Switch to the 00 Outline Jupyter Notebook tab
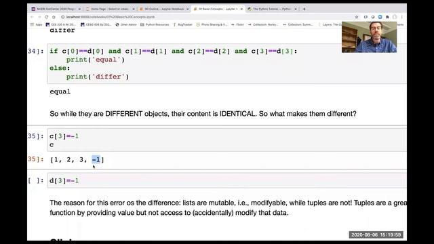This screenshot has width=434, height=244. pyautogui.click(x=164, y=9)
